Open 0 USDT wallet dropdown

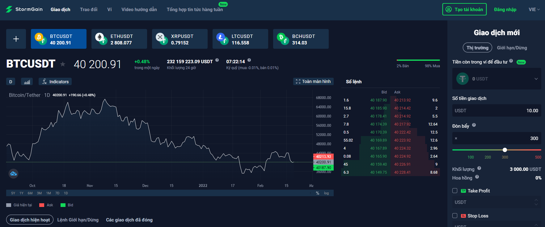pos(497,79)
